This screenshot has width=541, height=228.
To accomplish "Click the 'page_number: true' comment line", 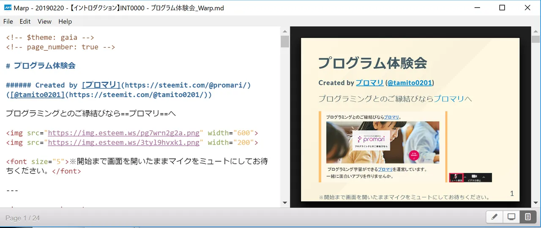I will click(60, 47).
